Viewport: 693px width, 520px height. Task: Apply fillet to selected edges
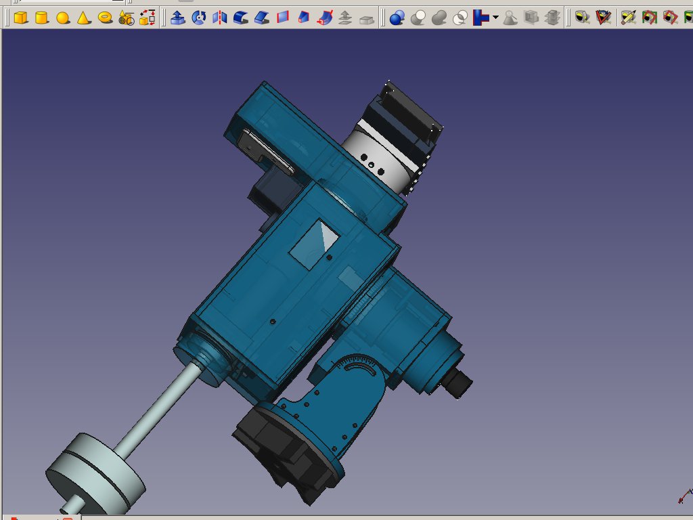(x=241, y=18)
